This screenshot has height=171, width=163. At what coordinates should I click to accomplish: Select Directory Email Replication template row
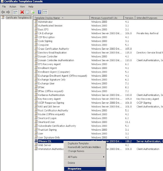point(98,53)
